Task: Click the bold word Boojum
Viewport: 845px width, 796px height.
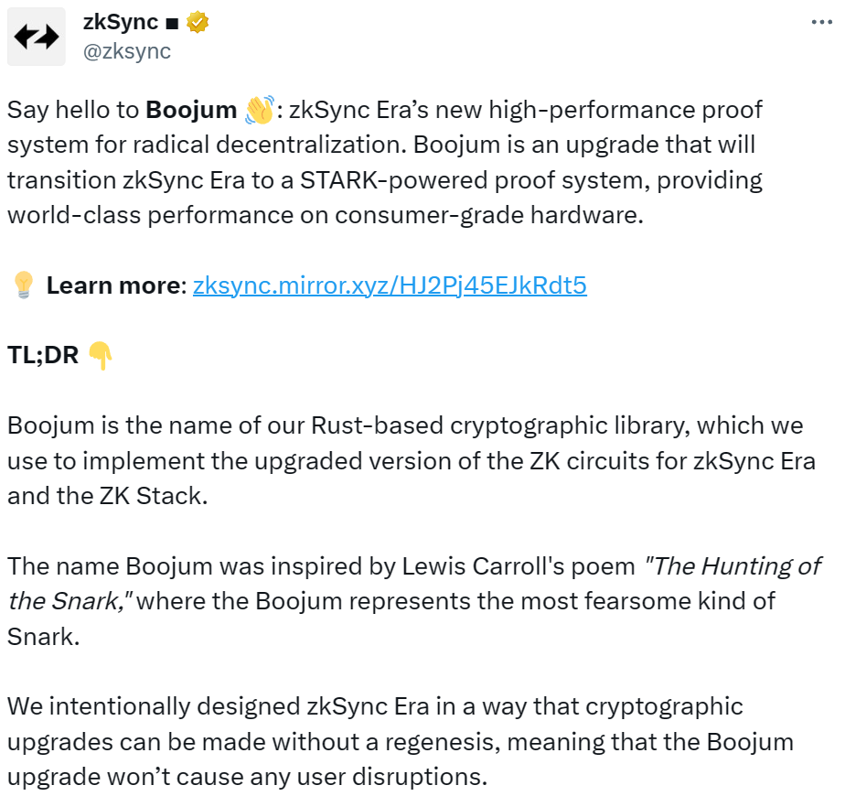Action: coord(191,110)
